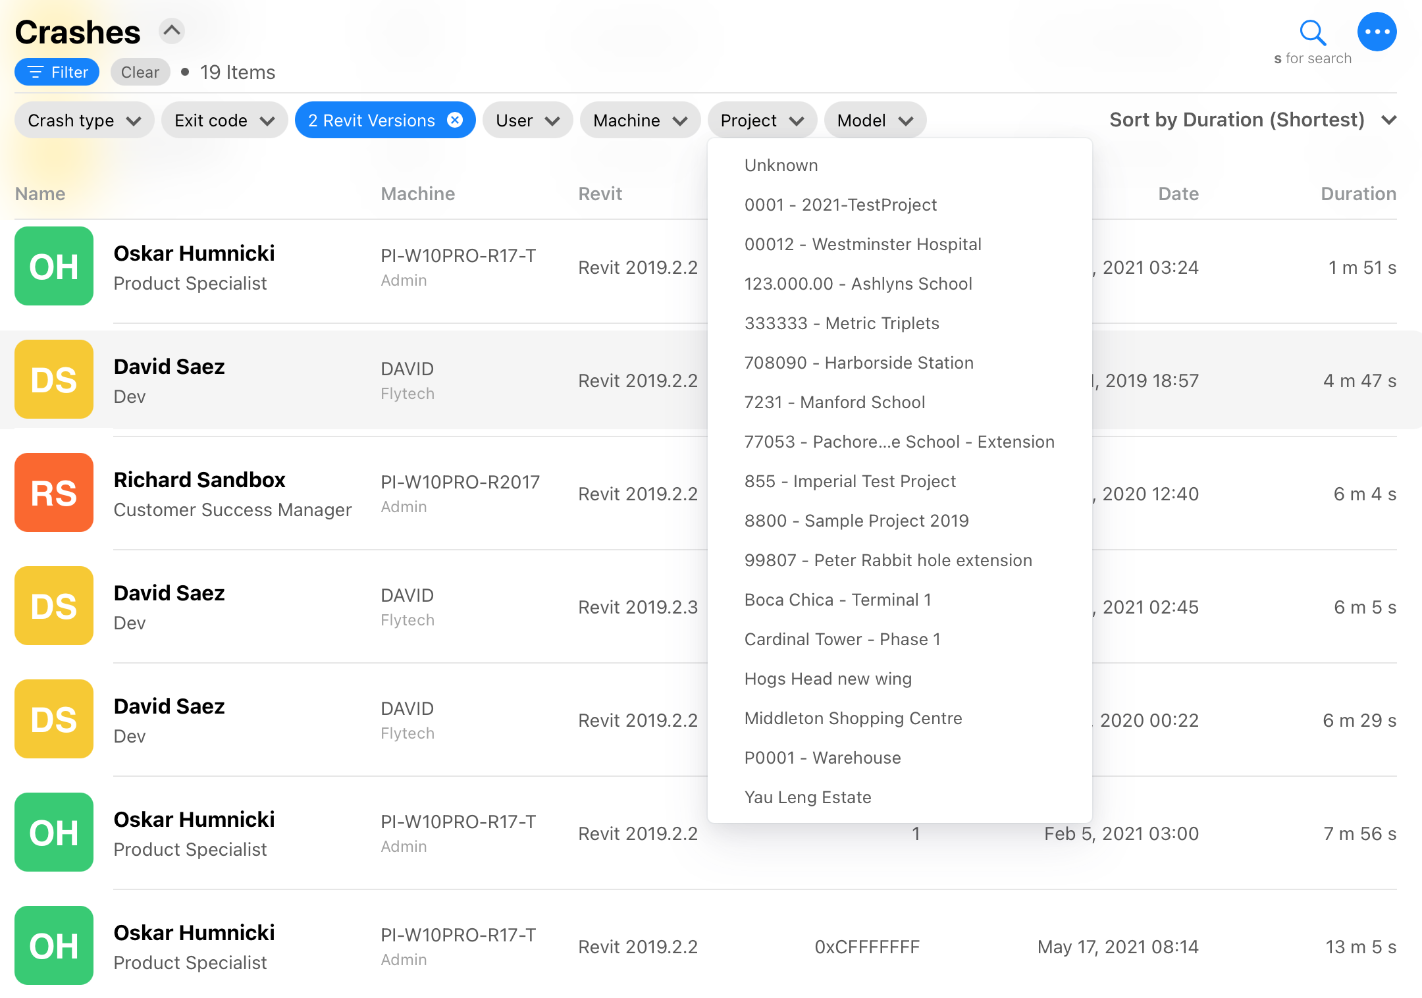1422x998 pixels.
Task: Toggle the Machine filter dropdown
Action: (639, 120)
